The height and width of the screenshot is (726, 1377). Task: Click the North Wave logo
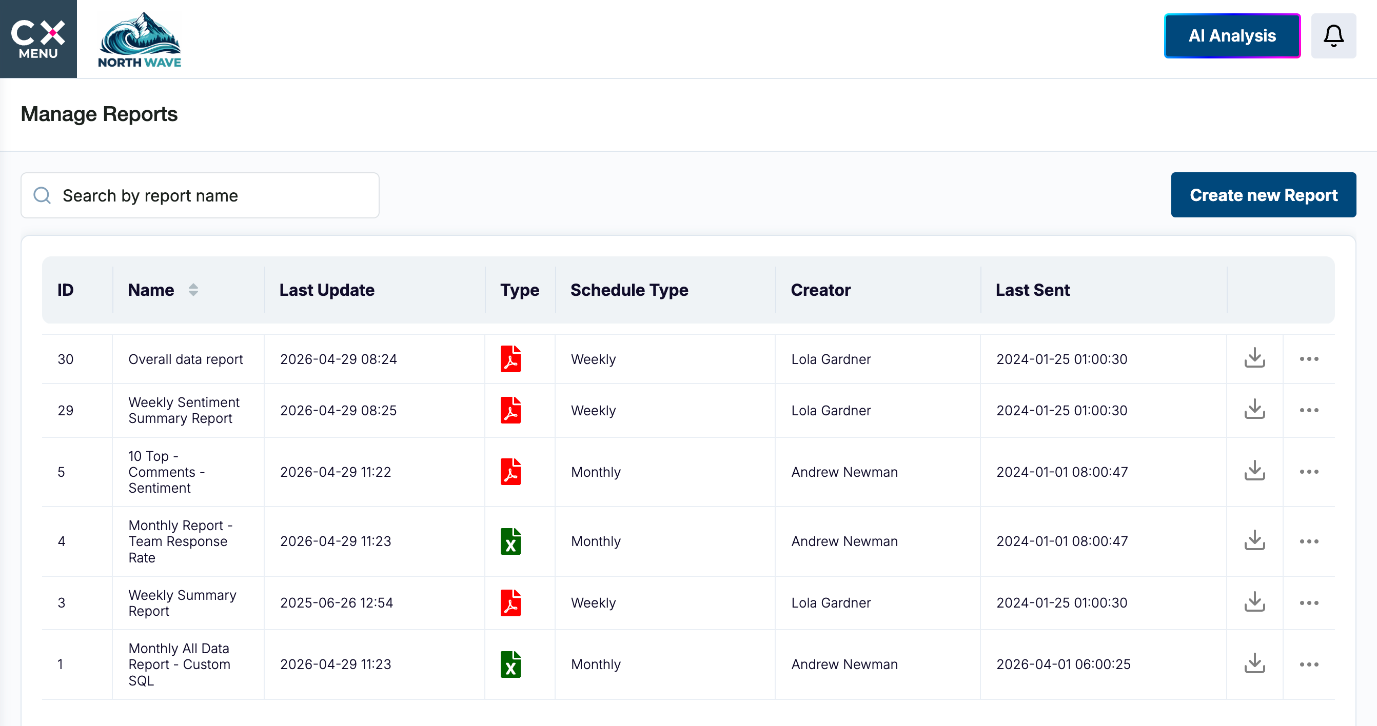(x=140, y=39)
